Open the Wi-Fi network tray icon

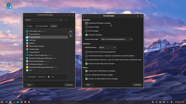pyautogui.click(x=157, y=102)
